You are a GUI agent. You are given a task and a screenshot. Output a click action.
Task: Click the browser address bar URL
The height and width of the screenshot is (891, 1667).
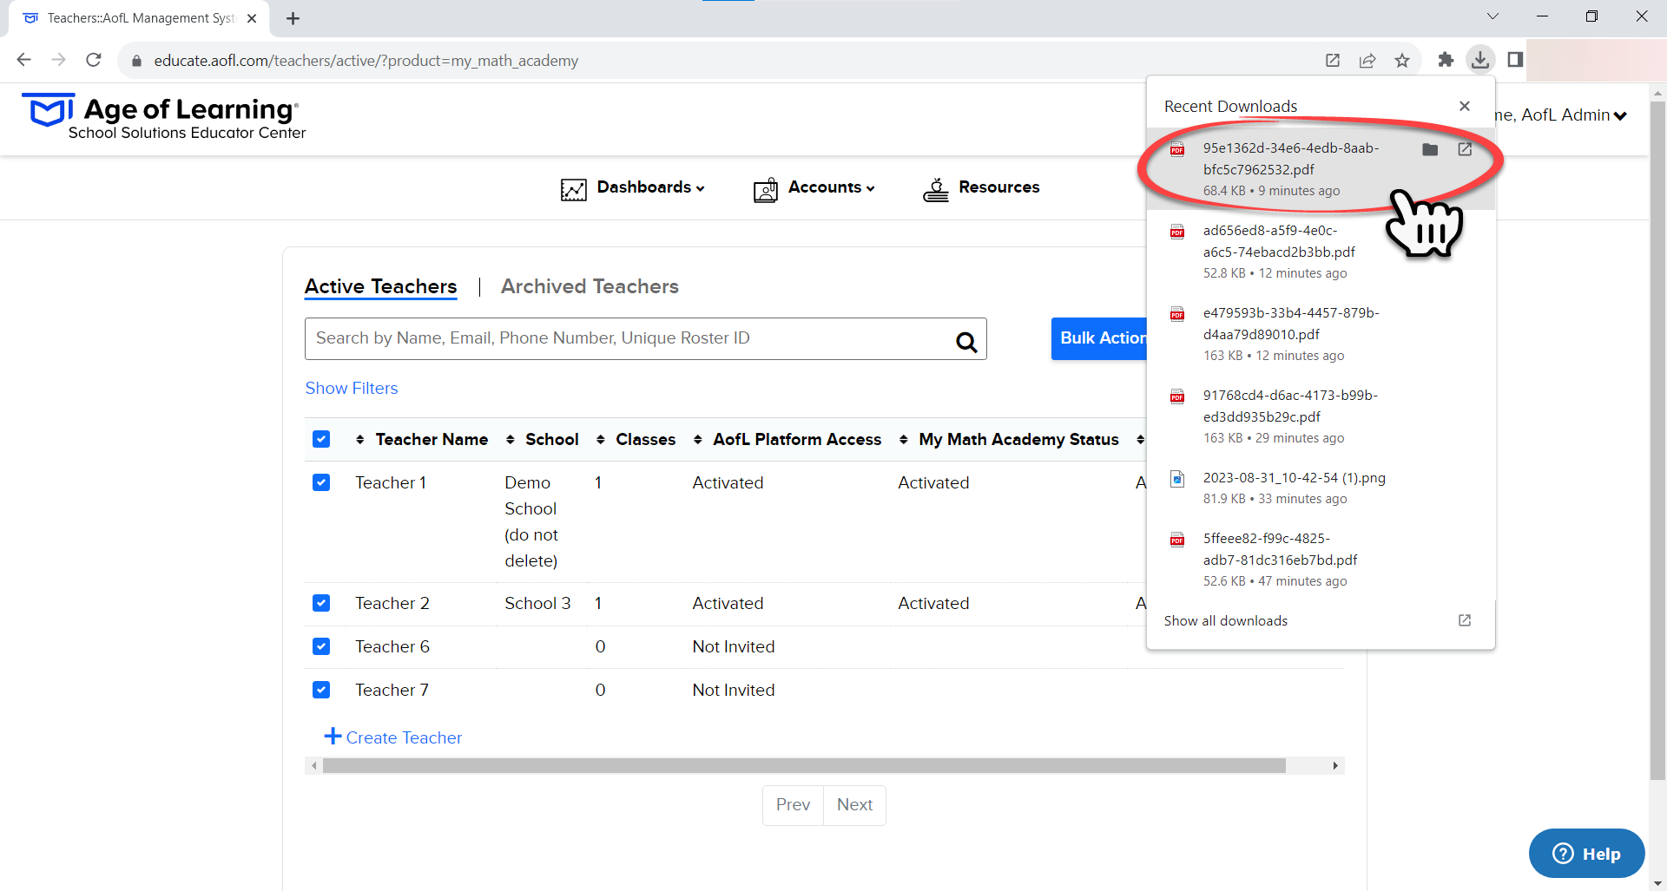click(366, 61)
